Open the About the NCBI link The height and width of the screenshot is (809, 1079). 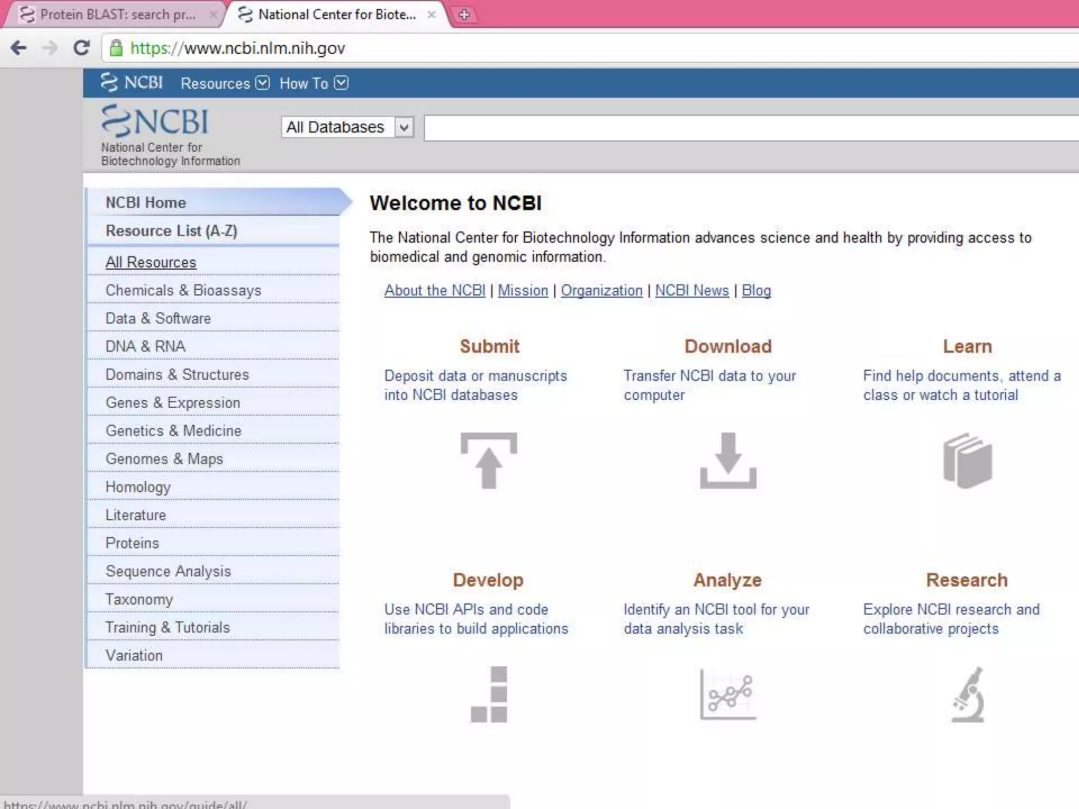pos(434,290)
